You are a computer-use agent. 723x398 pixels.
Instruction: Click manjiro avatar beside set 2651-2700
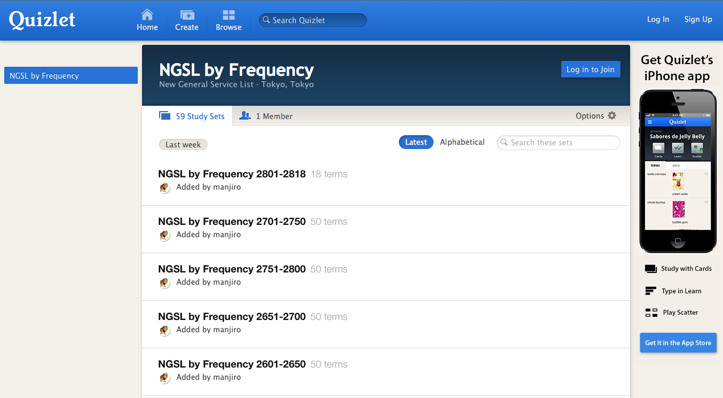coord(165,330)
